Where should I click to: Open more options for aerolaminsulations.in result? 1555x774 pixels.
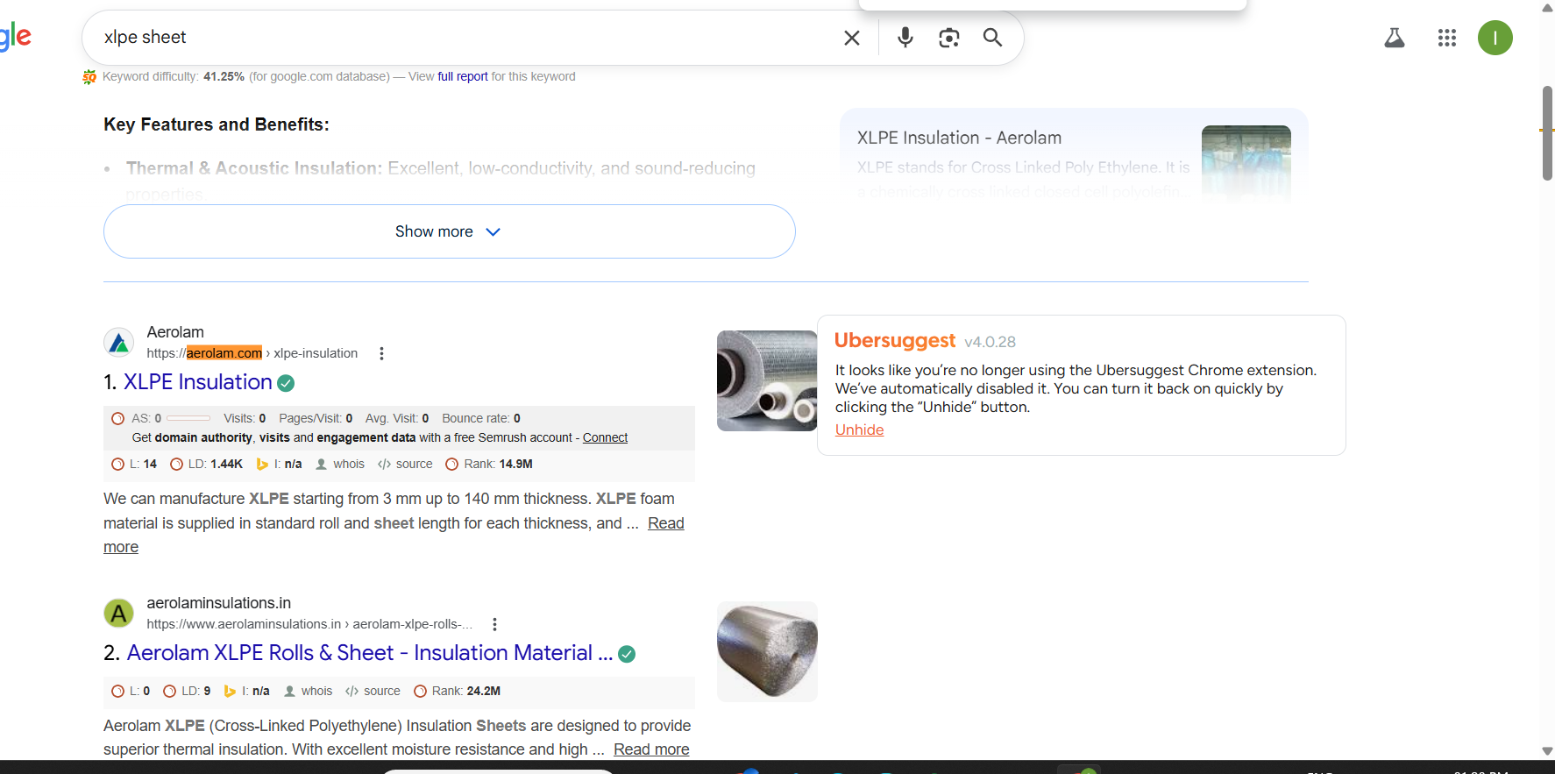(x=494, y=624)
